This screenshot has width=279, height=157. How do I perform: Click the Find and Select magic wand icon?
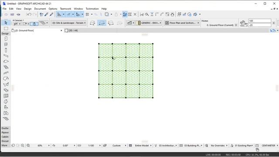41,14
